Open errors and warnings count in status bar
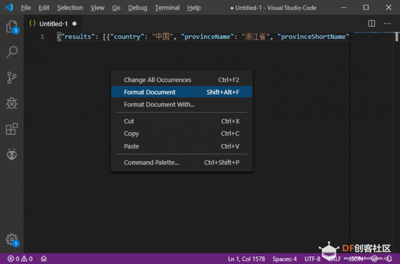The image size is (400, 264). 20,259
